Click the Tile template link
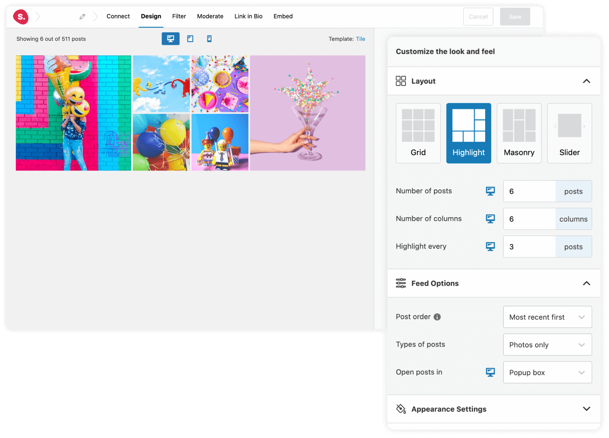Image resolution: width=609 pixels, height=438 pixels. point(361,39)
